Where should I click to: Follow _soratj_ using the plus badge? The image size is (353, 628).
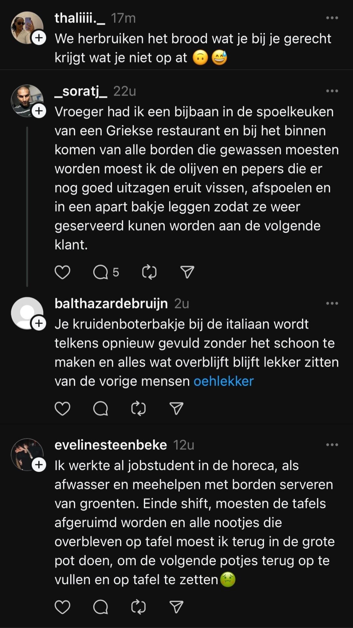[x=39, y=111]
